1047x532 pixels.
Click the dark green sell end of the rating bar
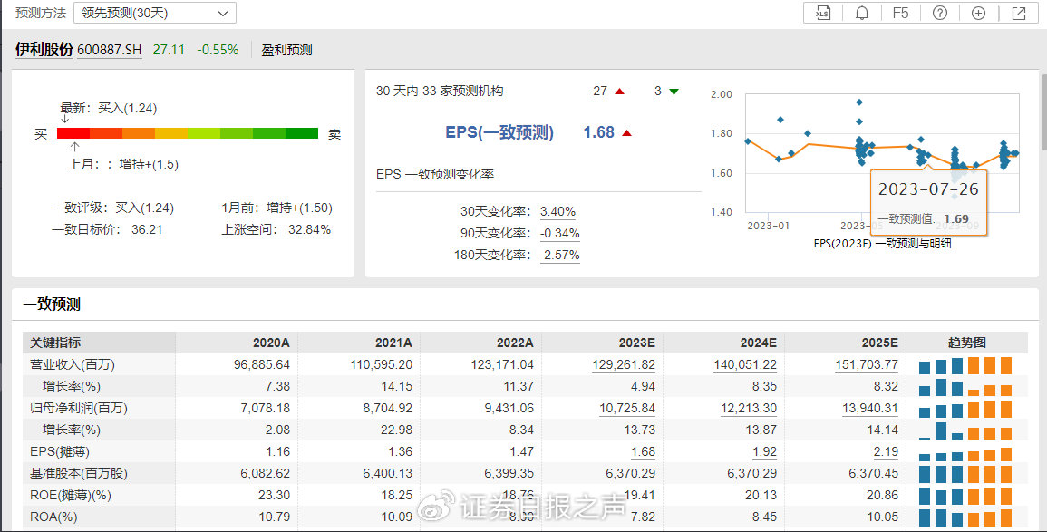pos(302,133)
